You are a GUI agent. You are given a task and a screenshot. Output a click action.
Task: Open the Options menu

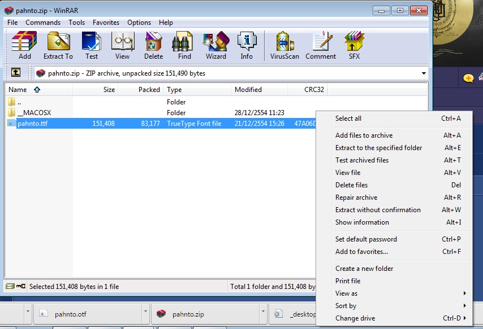[x=139, y=23]
